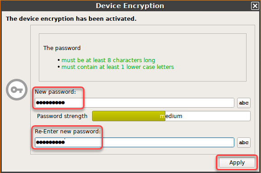Click the key icon on the left
This screenshot has width=261, height=173.
click(x=17, y=90)
